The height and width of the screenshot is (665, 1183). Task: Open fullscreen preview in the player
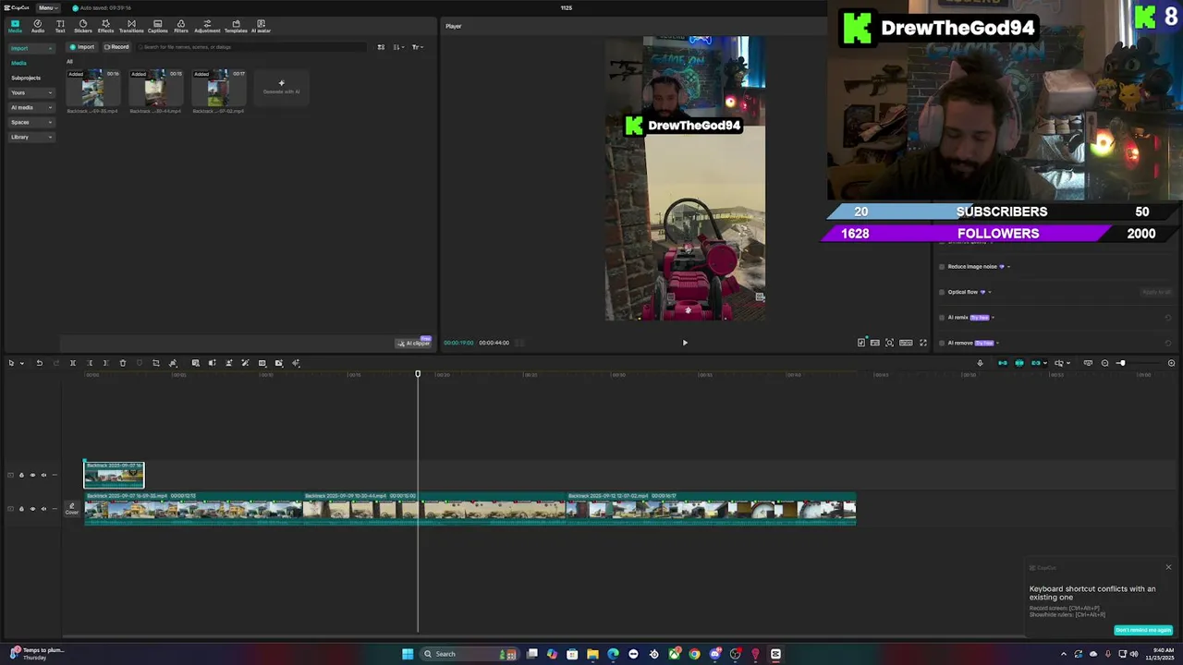pyautogui.click(x=922, y=343)
